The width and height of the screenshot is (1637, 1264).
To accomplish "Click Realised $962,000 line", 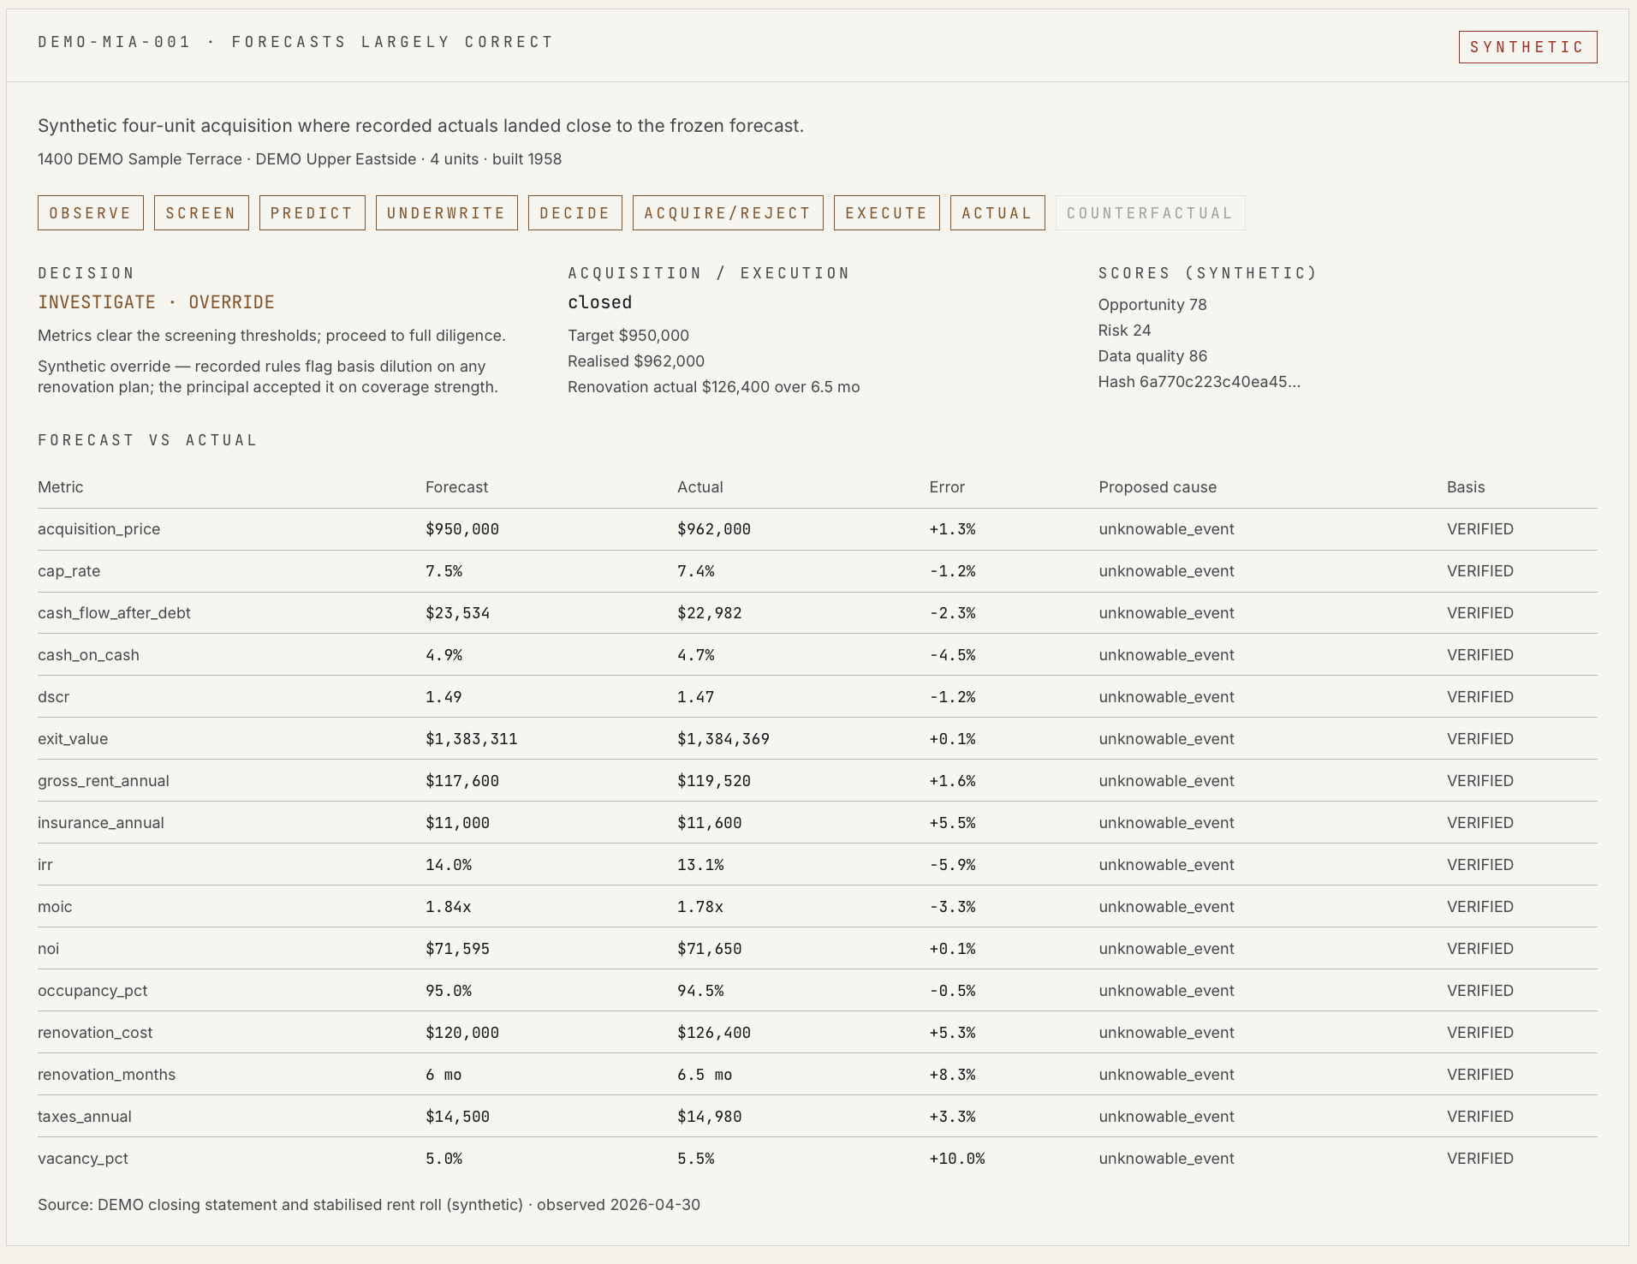I will pos(636,361).
